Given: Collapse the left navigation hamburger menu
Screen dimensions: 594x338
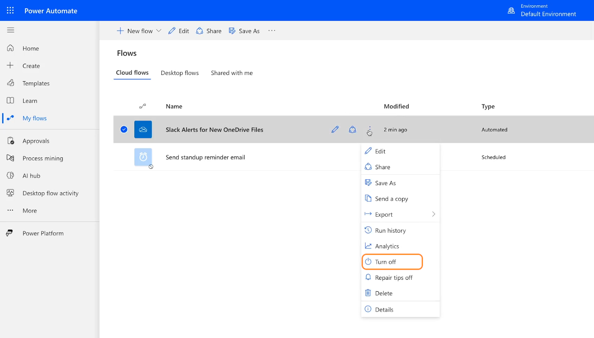Looking at the screenshot, I should click(x=10, y=30).
